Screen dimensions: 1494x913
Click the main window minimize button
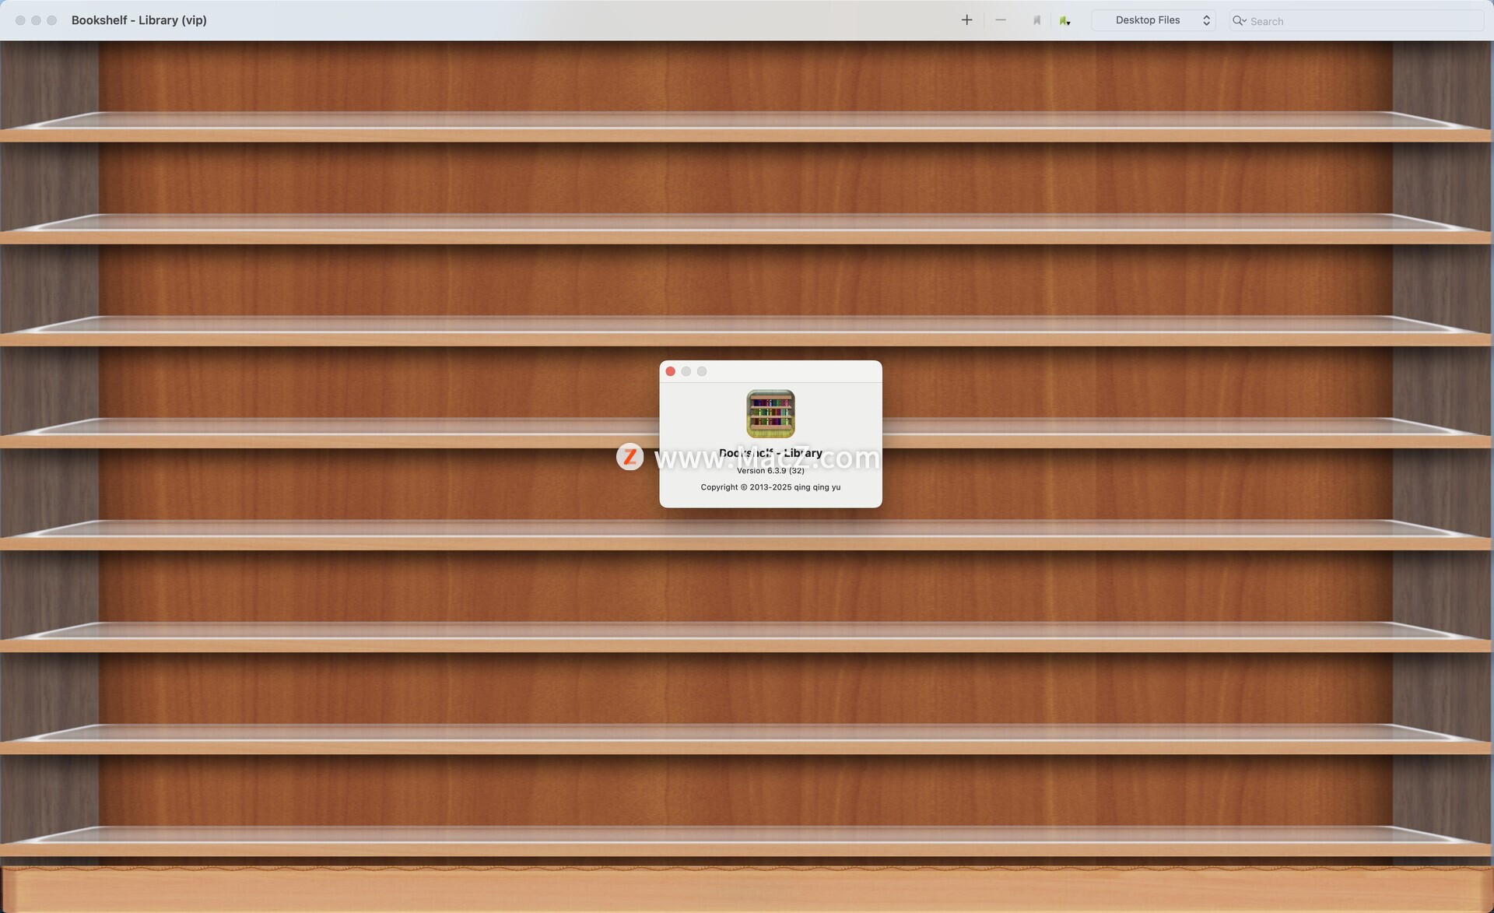36,20
